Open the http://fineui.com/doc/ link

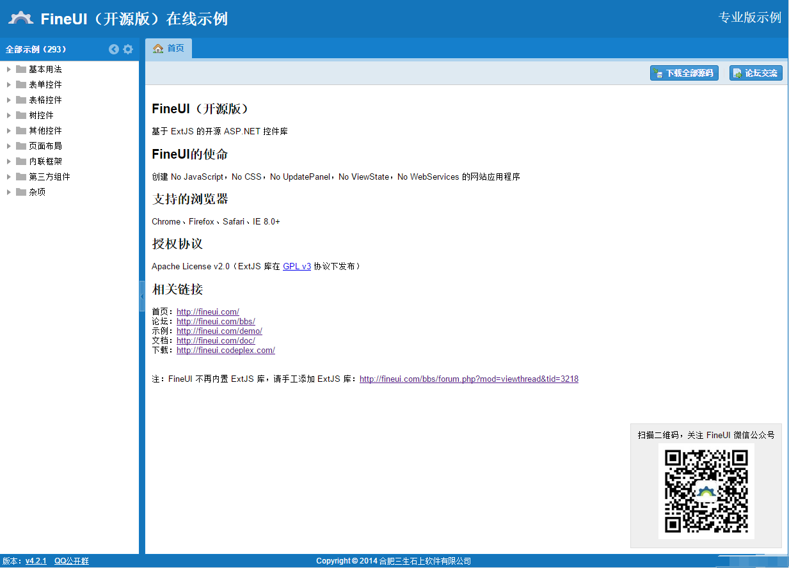coord(216,341)
